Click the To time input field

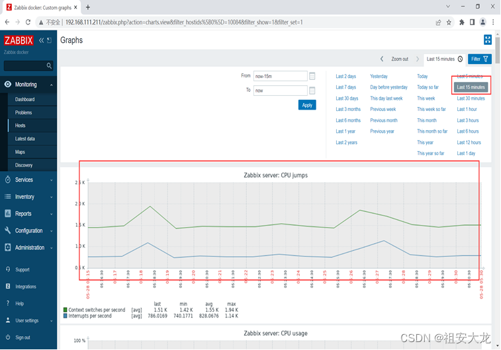[280, 90]
